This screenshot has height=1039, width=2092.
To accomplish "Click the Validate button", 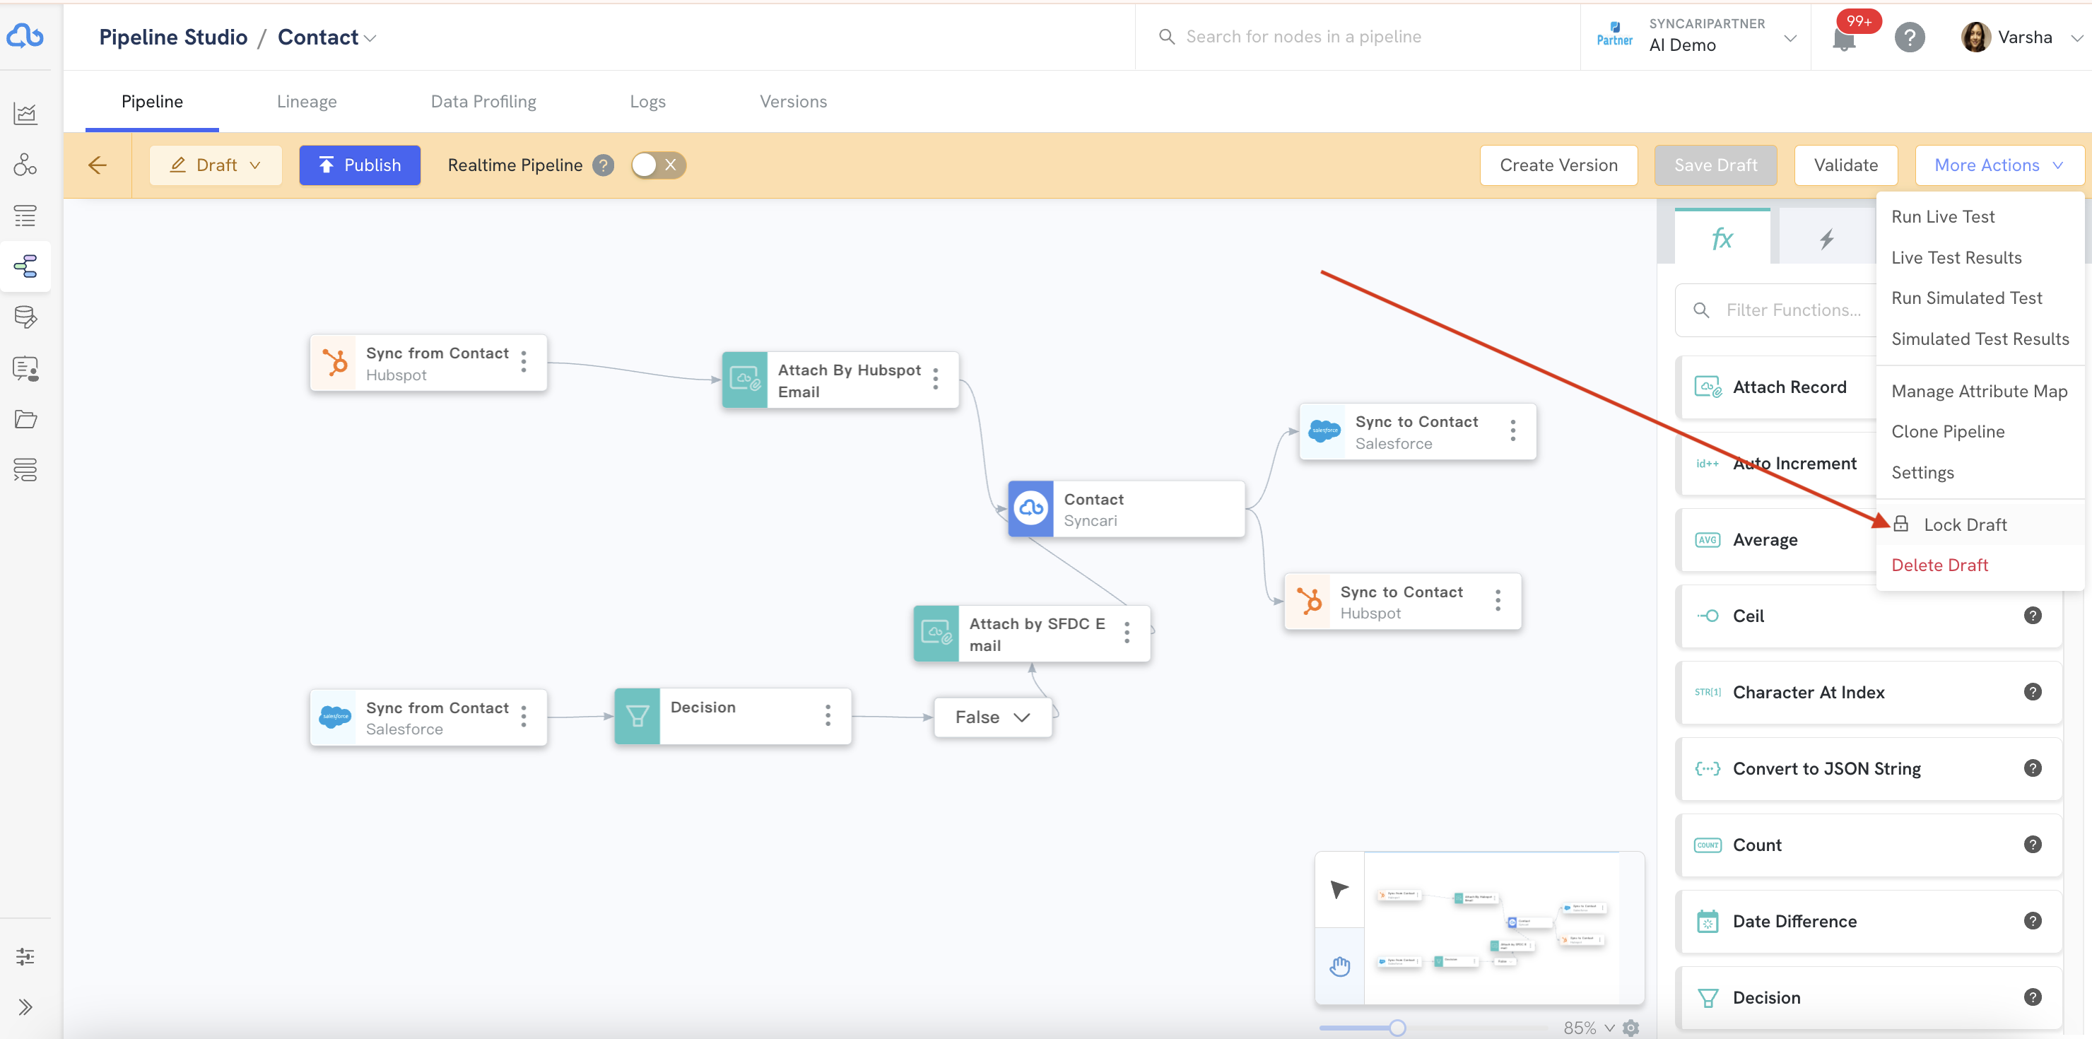I will pos(1845,165).
